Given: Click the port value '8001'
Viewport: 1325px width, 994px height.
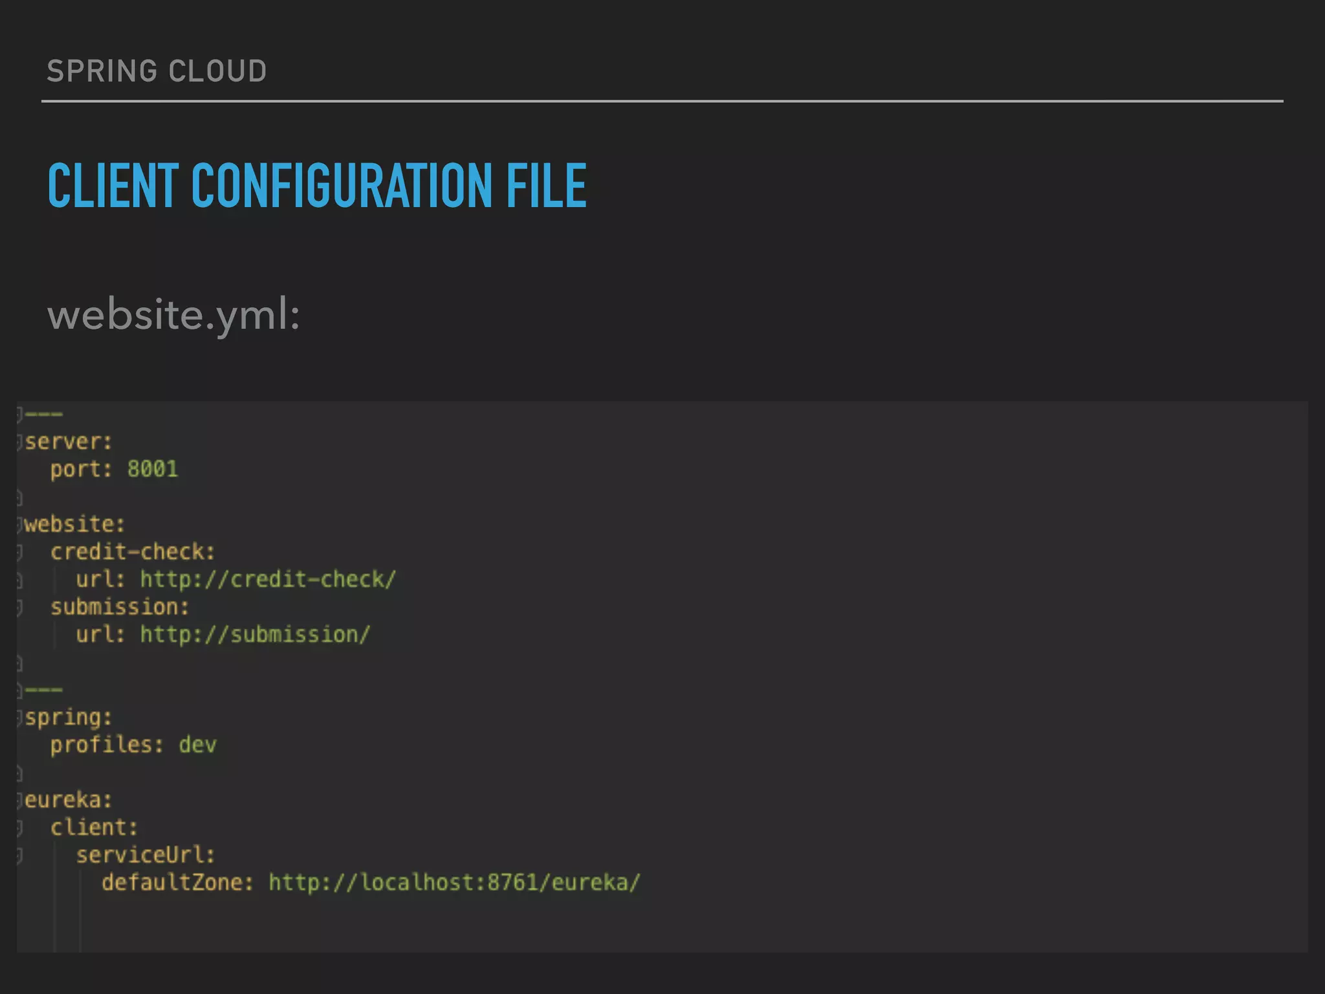Looking at the screenshot, I should [153, 469].
